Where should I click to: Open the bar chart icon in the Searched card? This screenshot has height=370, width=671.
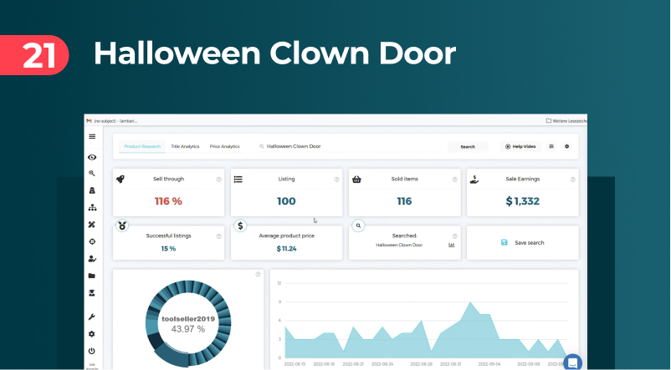tap(452, 245)
